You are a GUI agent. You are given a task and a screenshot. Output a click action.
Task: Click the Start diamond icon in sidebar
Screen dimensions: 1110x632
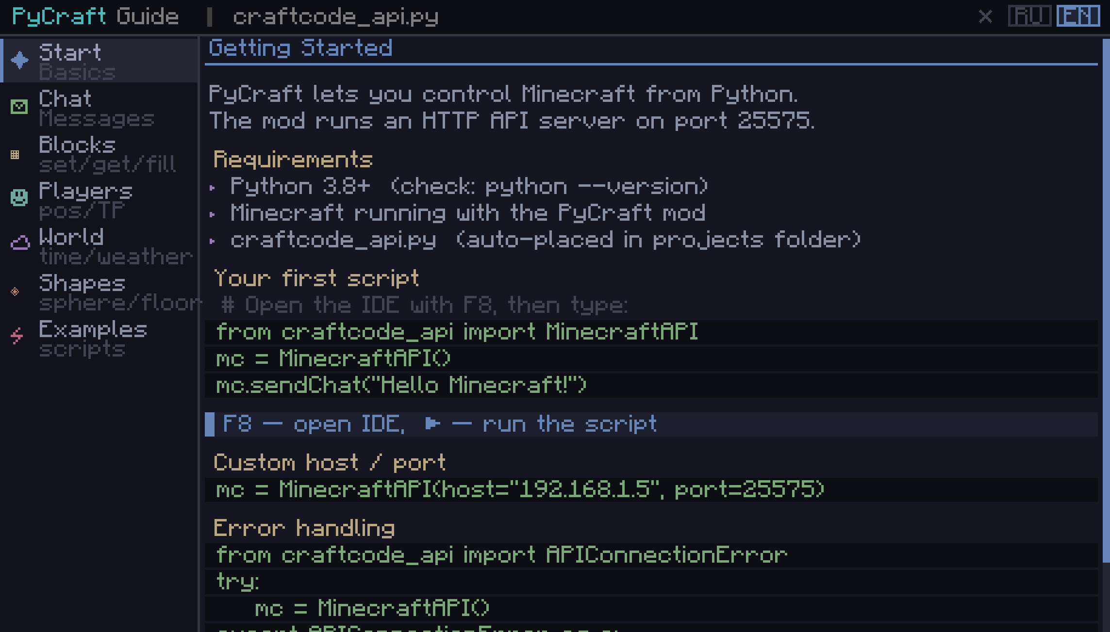click(20, 60)
